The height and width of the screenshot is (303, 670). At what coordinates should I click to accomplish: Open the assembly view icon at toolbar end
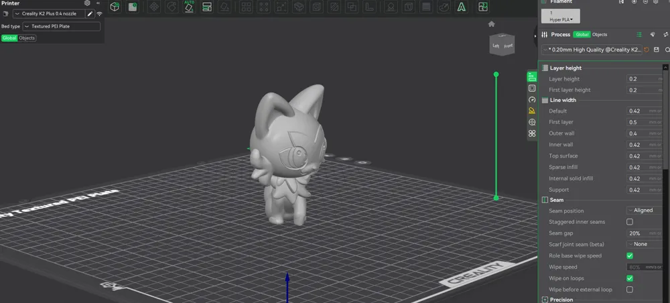pos(483,7)
